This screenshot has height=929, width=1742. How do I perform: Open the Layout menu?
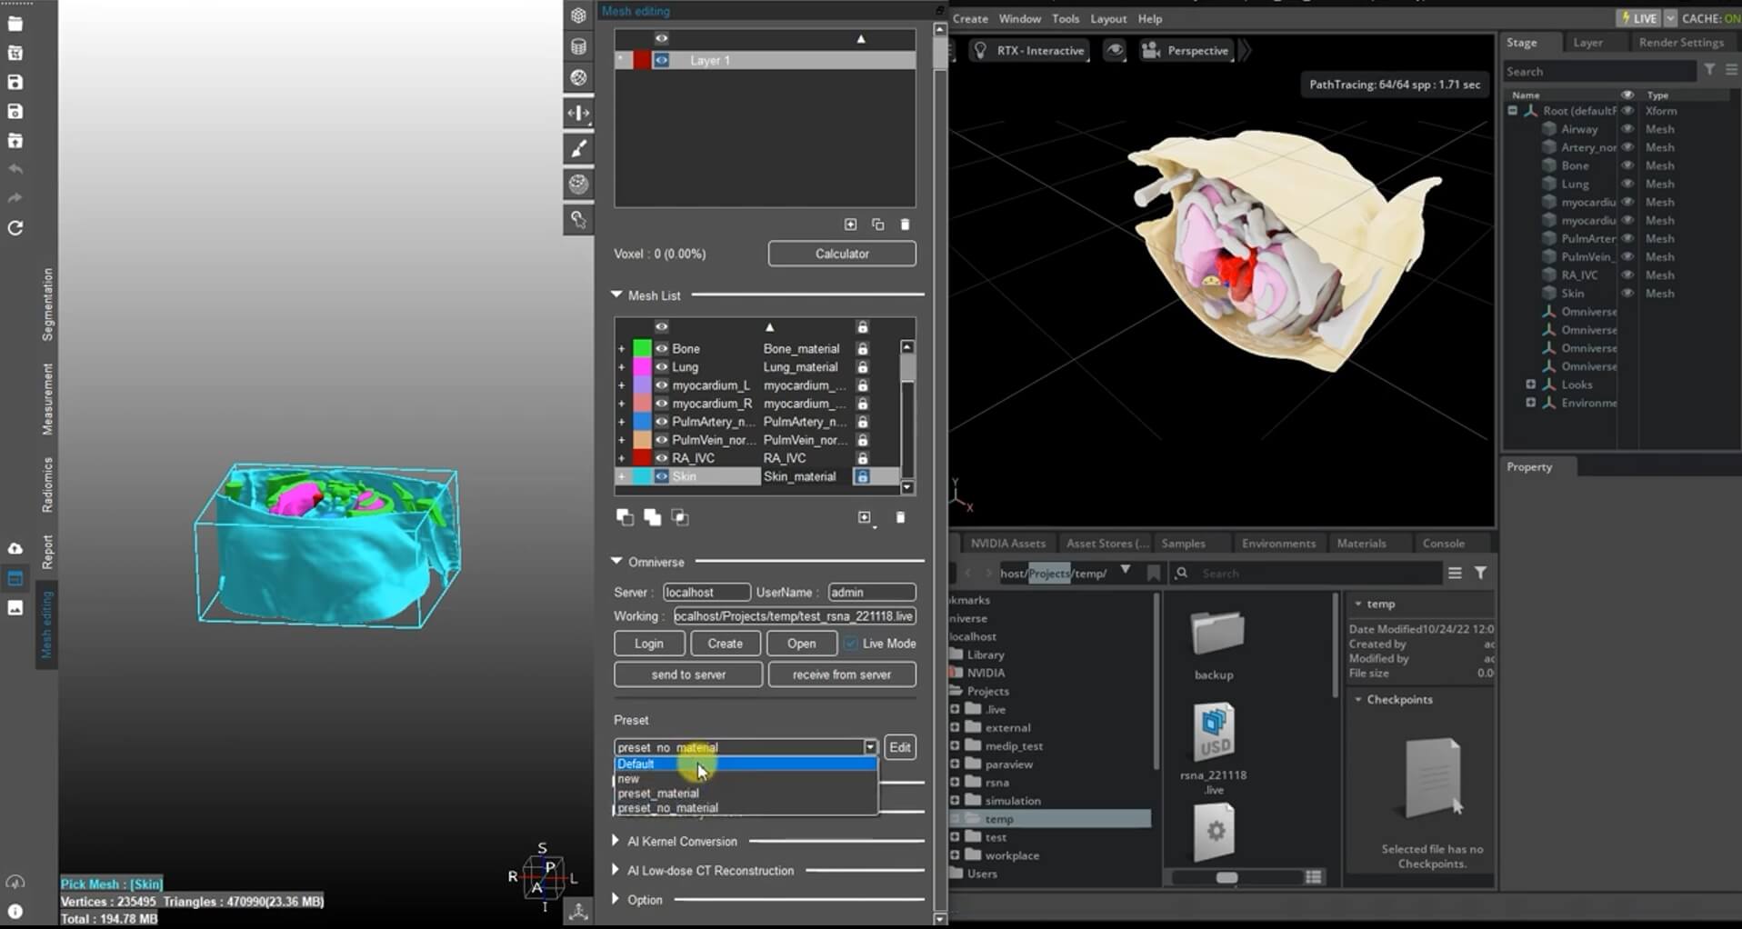tap(1108, 18)
